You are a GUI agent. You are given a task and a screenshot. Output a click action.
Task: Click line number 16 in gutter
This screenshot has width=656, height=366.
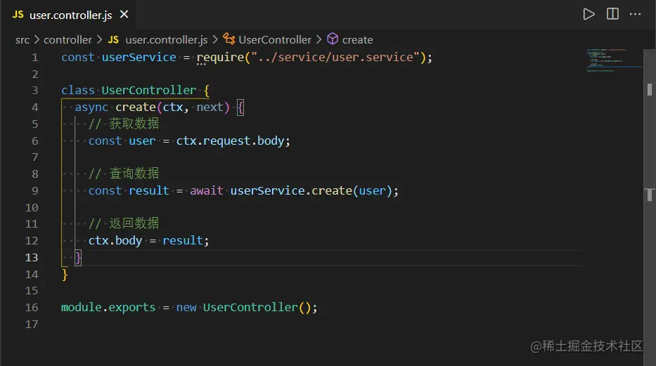pyautogui.click(x=32, y=308)
